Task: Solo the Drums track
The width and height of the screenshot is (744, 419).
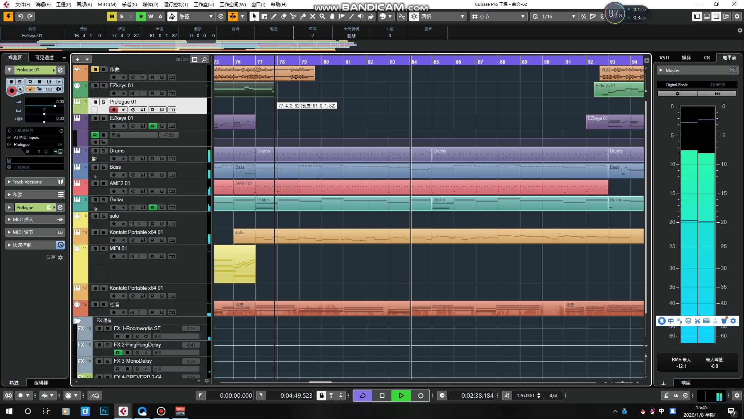Action: click(103, 151)
